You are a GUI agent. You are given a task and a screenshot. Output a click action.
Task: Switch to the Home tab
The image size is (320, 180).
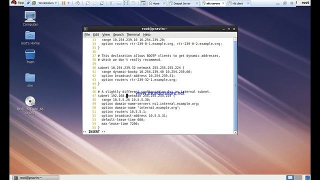156,3
